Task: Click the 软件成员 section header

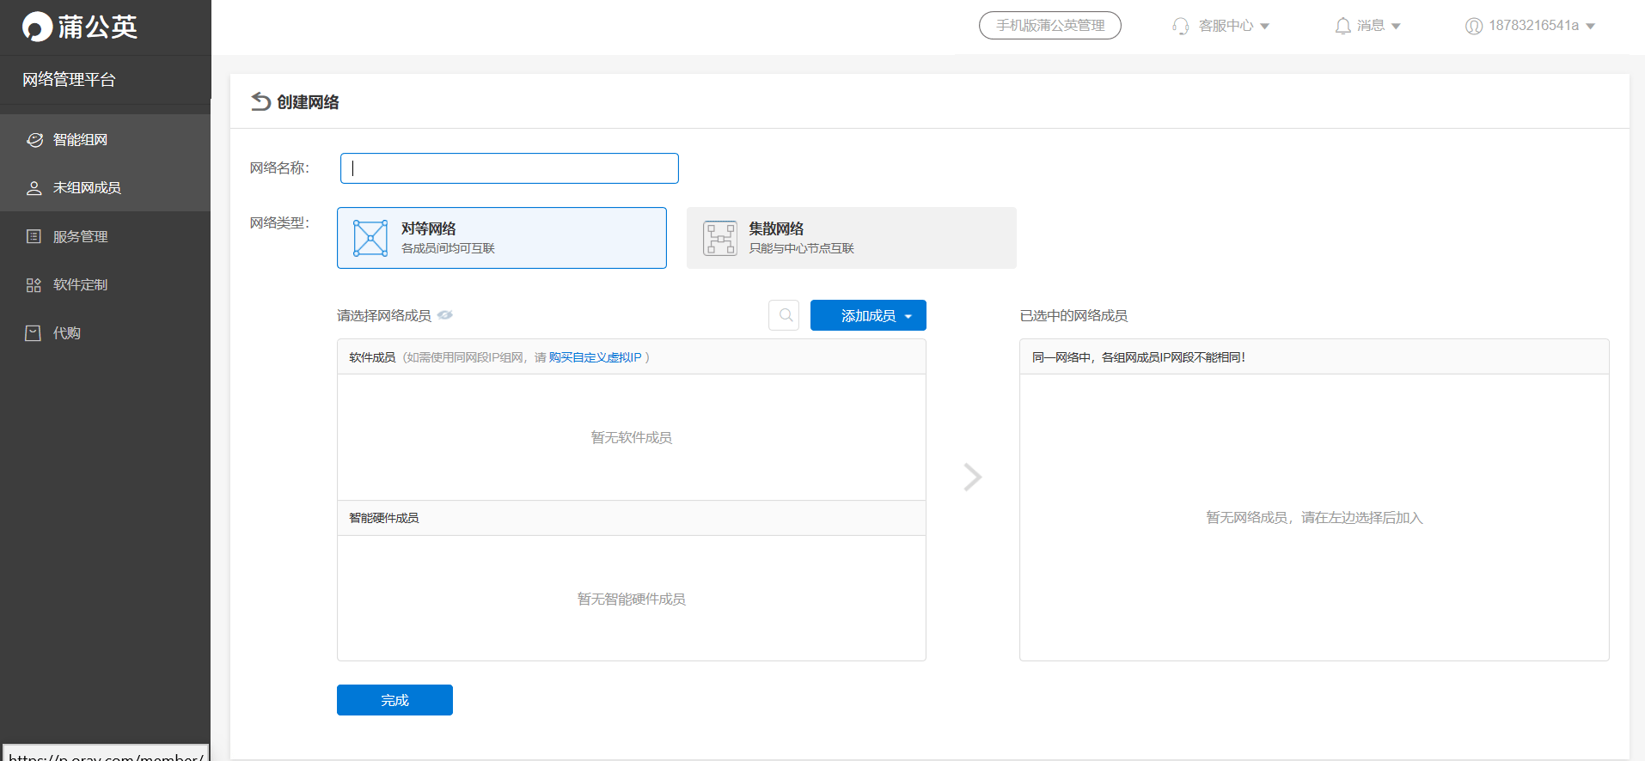Action: pos(632,357)
